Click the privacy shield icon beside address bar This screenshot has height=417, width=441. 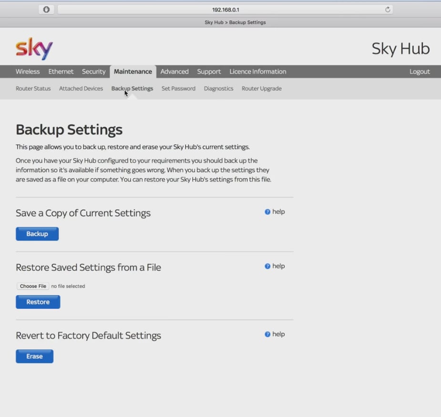[46, 10]
